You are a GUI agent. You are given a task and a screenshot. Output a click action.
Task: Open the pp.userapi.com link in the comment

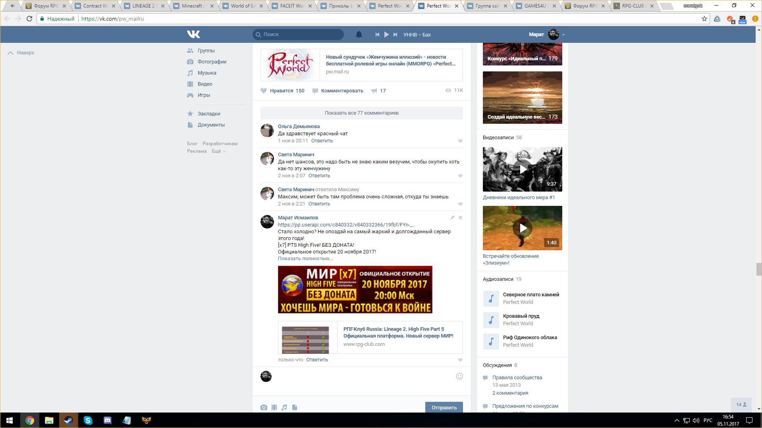[x=346, y=225]
